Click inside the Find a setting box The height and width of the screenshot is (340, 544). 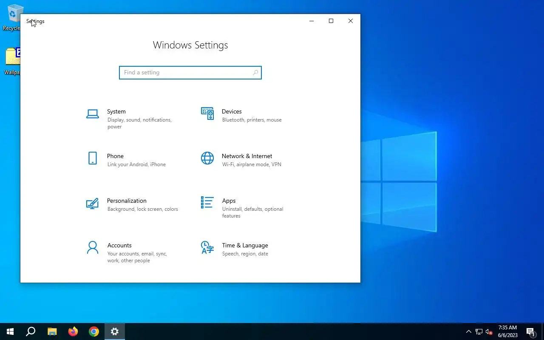tap(190, 73)
